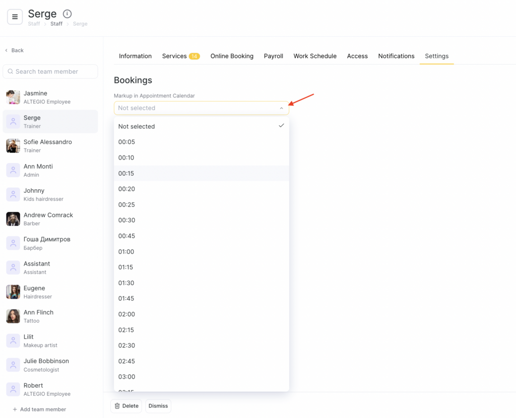Choose the 01:00 interval option
Viewport: 516px width, 418px height.
pyautogui.click(x=126, y=251)
